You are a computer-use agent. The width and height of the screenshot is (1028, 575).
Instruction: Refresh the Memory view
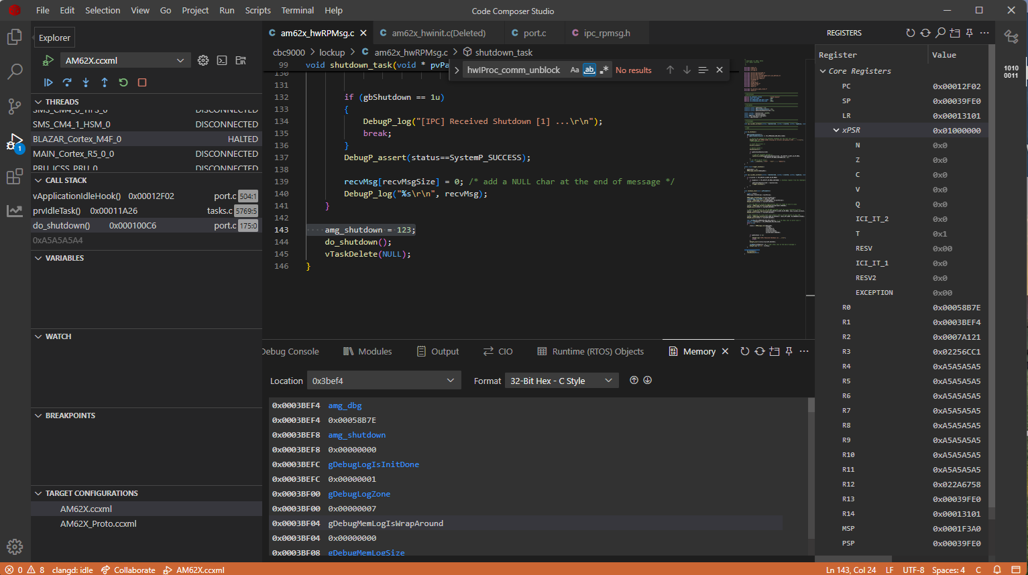[745, 351]
